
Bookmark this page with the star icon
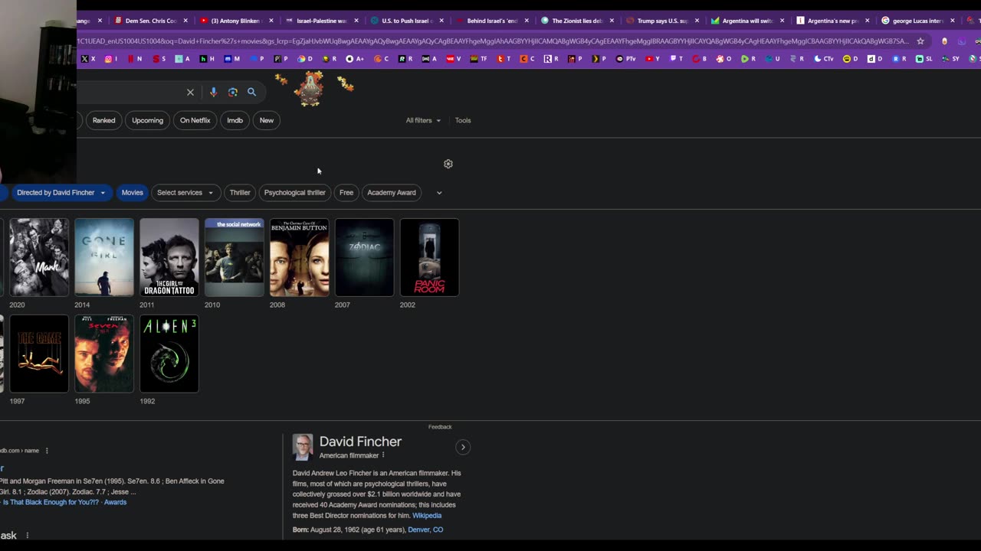pos(920,41)
